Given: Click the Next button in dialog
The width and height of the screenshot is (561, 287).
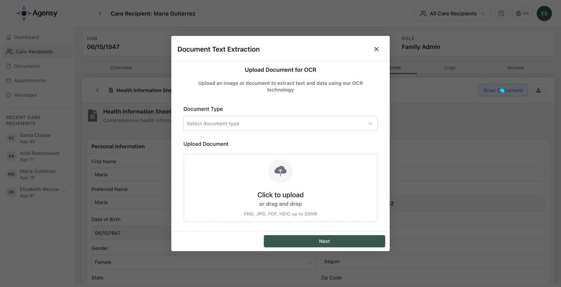Looking at the screenshot, I should click(324, 241).
